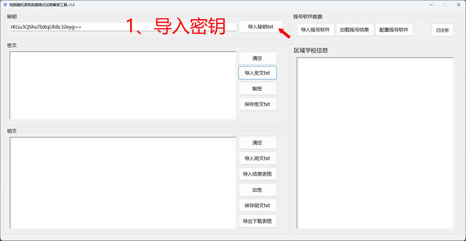
Task: Clear the 密文 box with 清空
Action: pos(257,58)
